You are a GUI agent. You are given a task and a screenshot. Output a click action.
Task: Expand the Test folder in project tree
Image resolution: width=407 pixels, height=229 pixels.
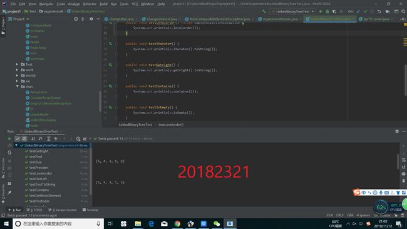click(x=17, y=64)
